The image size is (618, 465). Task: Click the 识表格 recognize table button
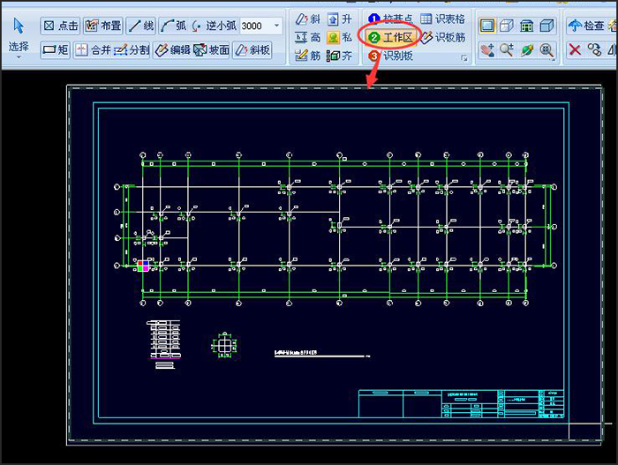tap(442, 19)
